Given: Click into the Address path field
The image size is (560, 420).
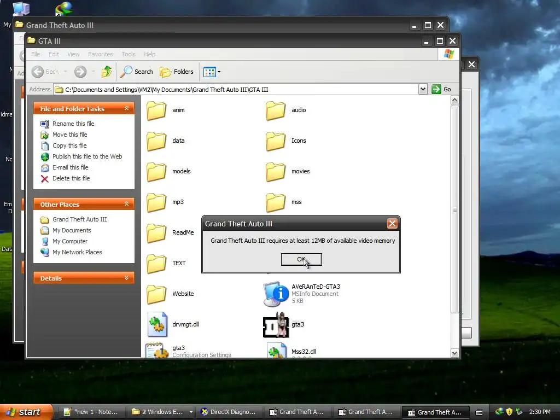Looking at the screenshot, I should pyautogui.click(x=236, y=90).
